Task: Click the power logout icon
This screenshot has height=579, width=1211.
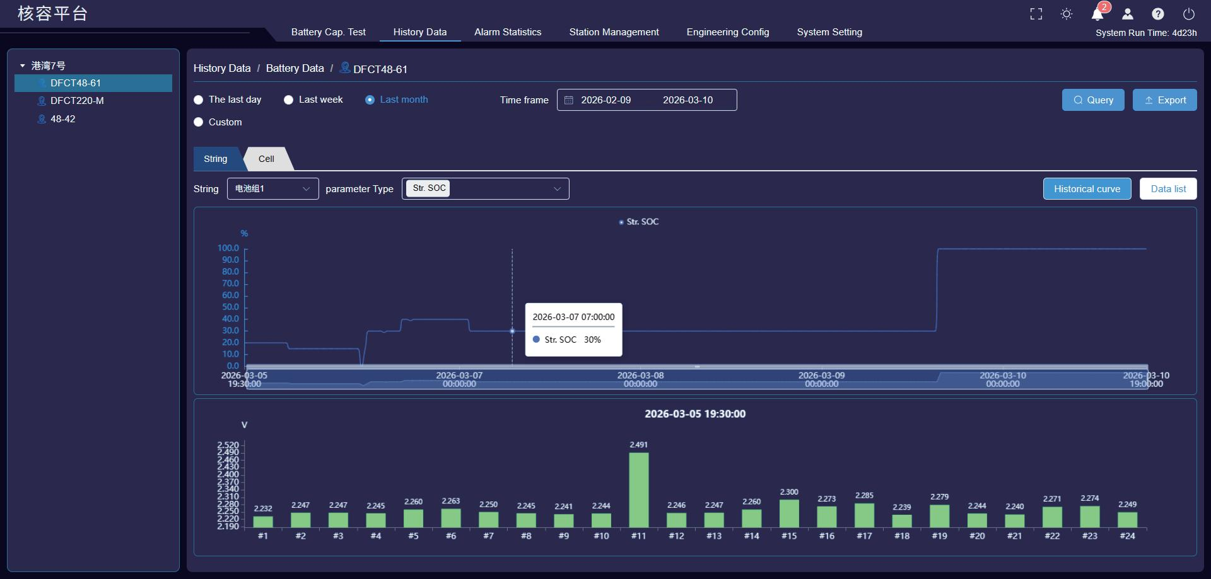Action: pyautogui.click(x=1189, y=14)
